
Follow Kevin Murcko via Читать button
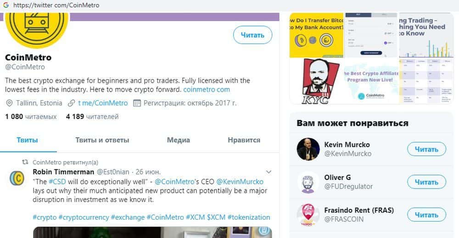pyautogui.click(x=426, y=149)
